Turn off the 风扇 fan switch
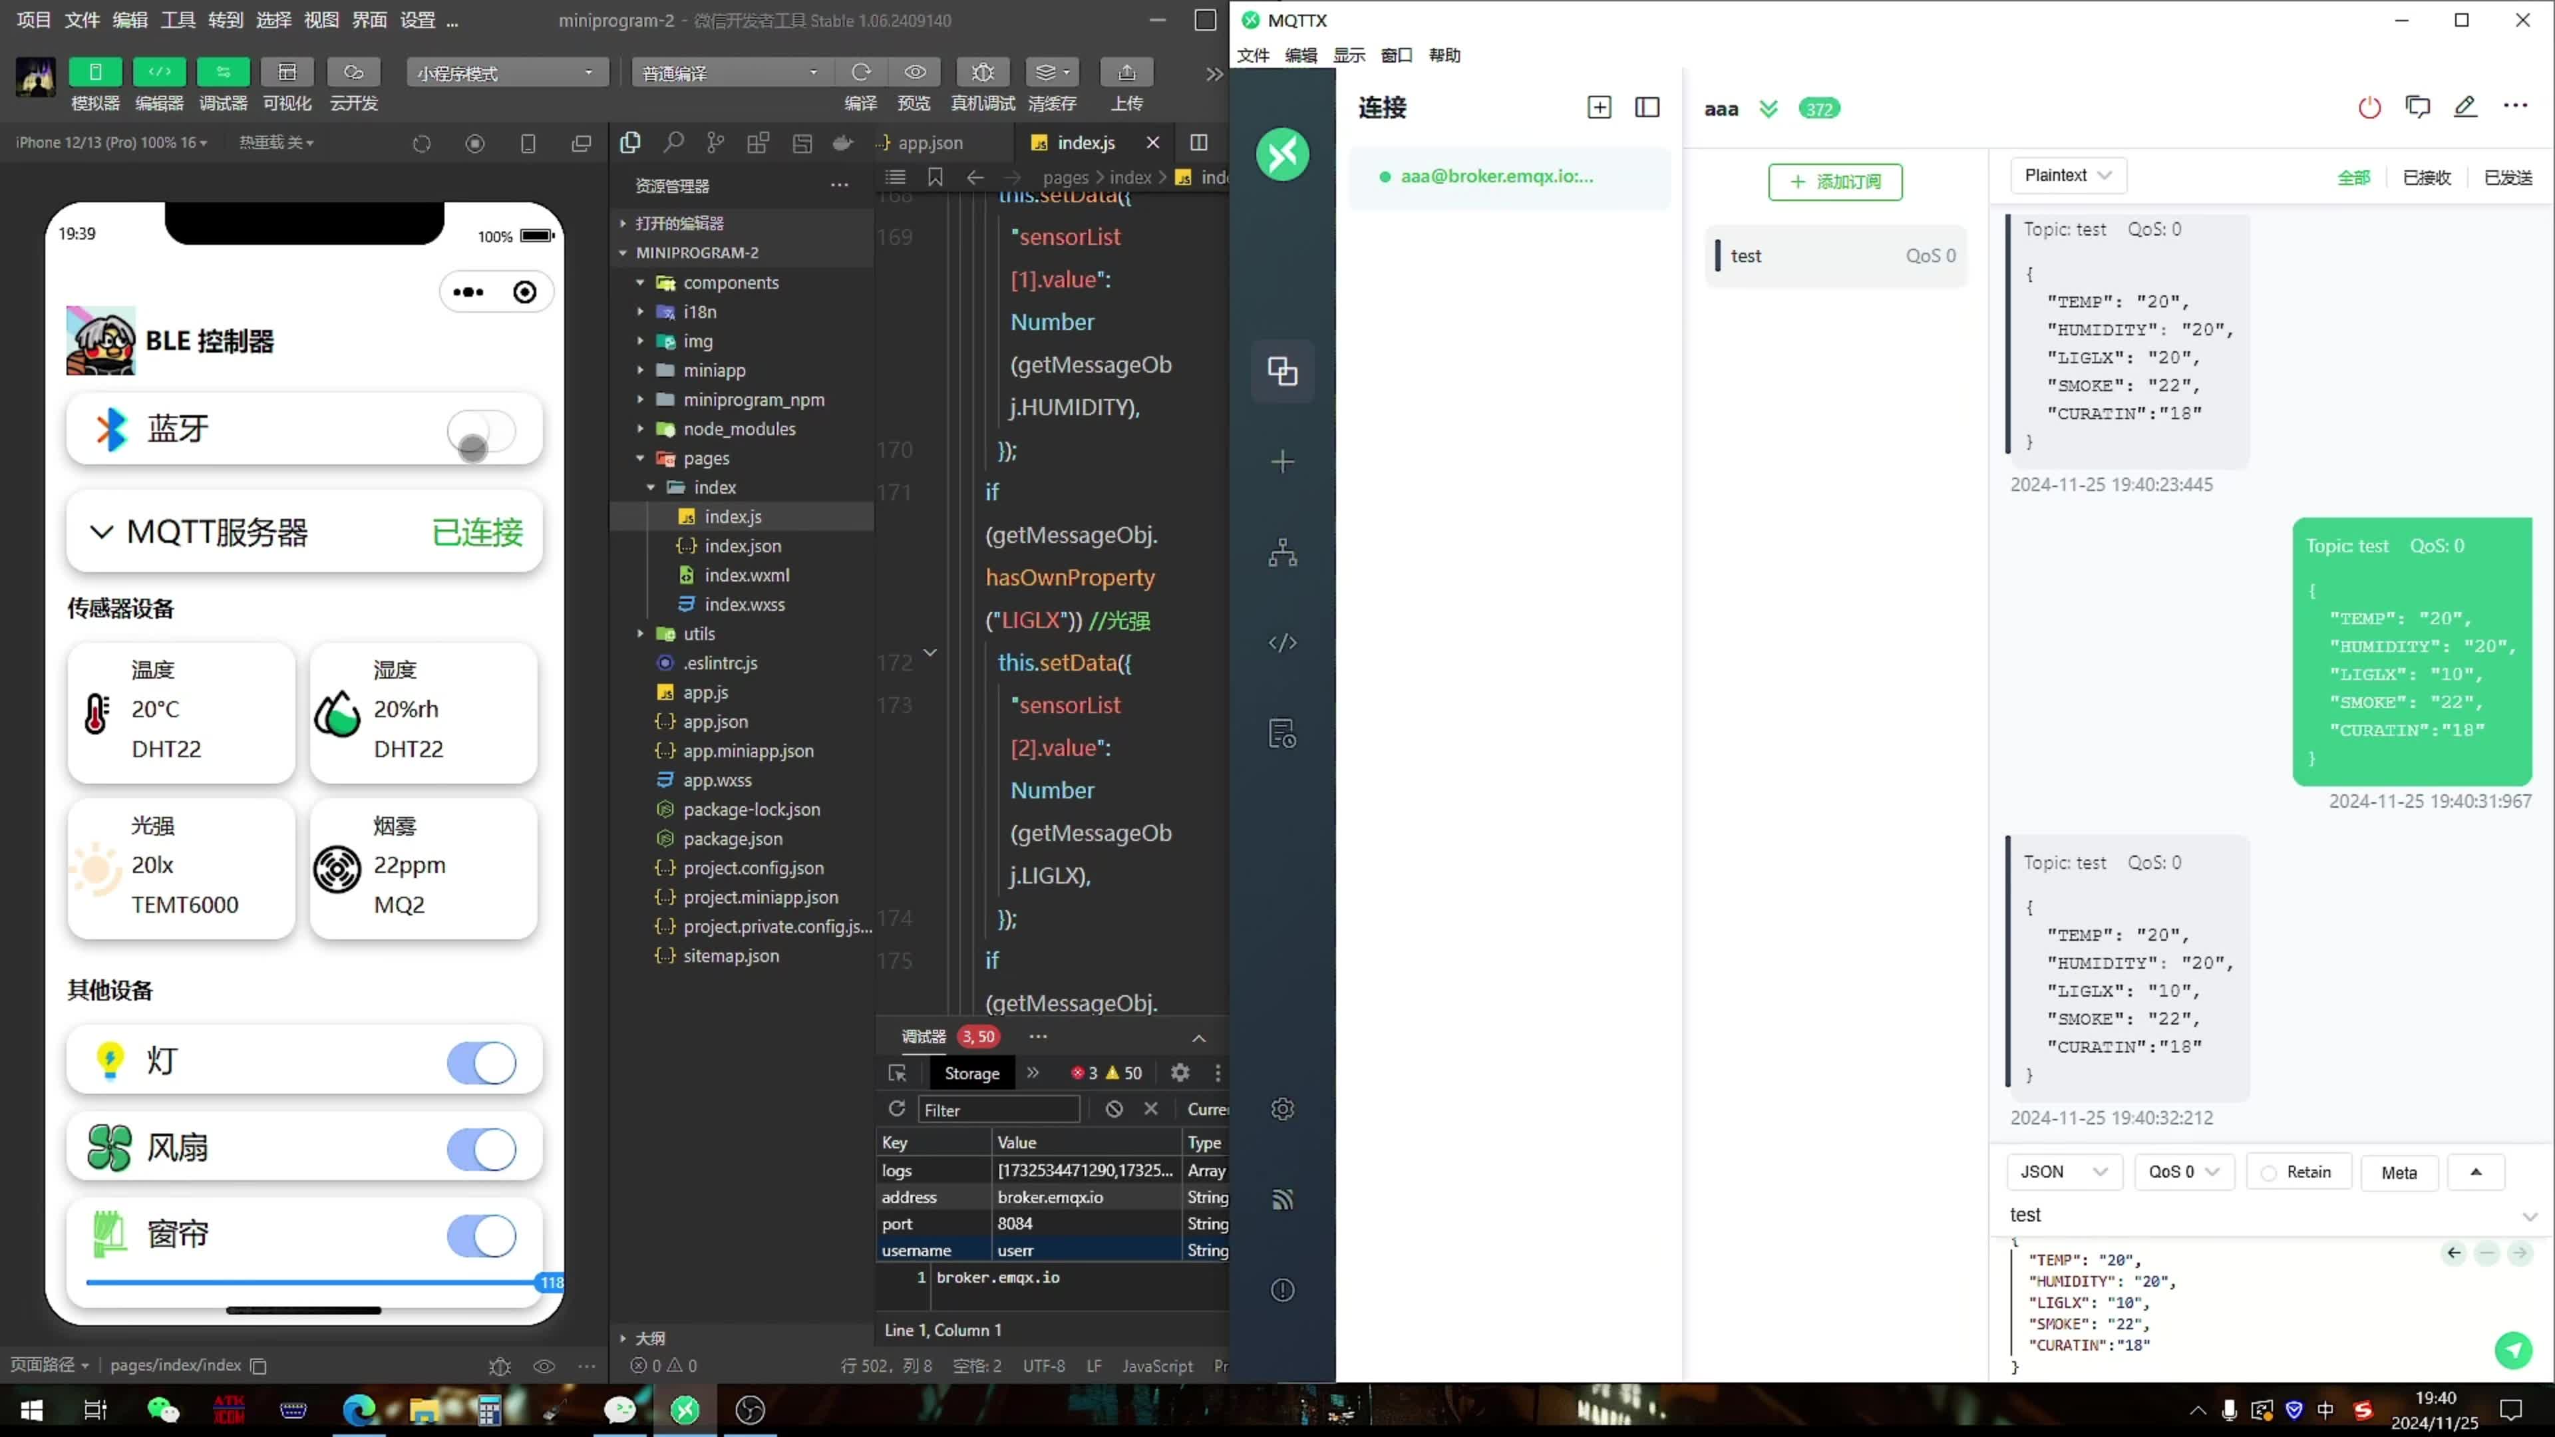Screen dimensions: 2555x1437 (x=481, y=1150)
